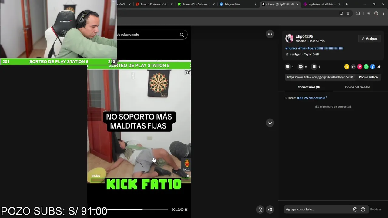Open more share options arrow
Screen dimensions: 388x218
point(379,67)
